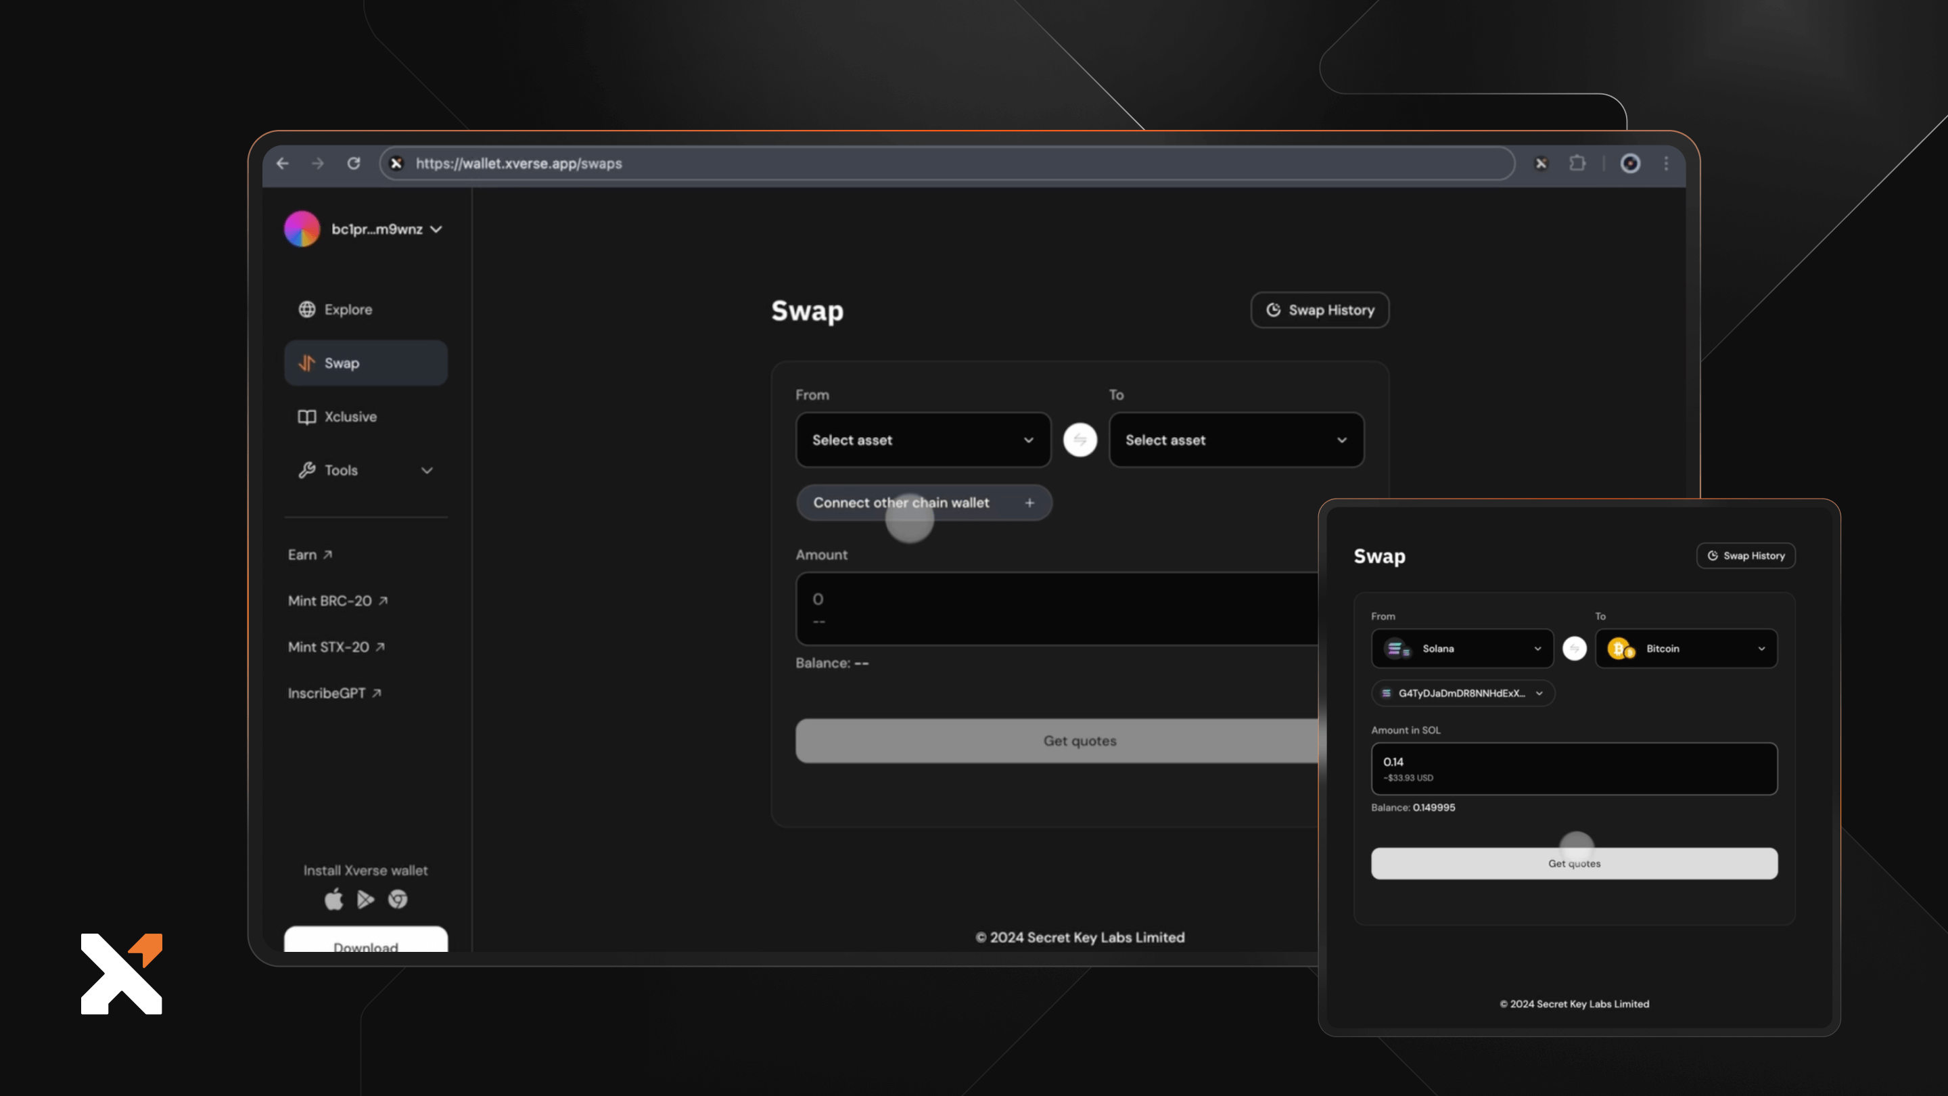1948x1096 pixels.
Task: Click the browser back arrow
Action: [283, 163]
